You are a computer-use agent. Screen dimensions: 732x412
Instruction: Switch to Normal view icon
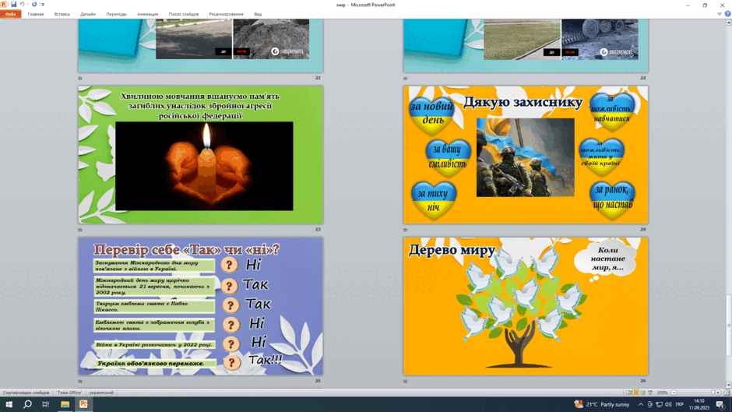[629, 393]
